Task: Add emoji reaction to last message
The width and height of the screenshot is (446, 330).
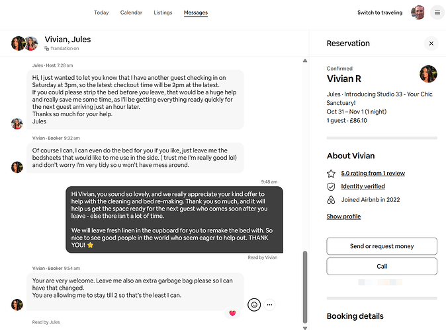Action: point(253,304)
